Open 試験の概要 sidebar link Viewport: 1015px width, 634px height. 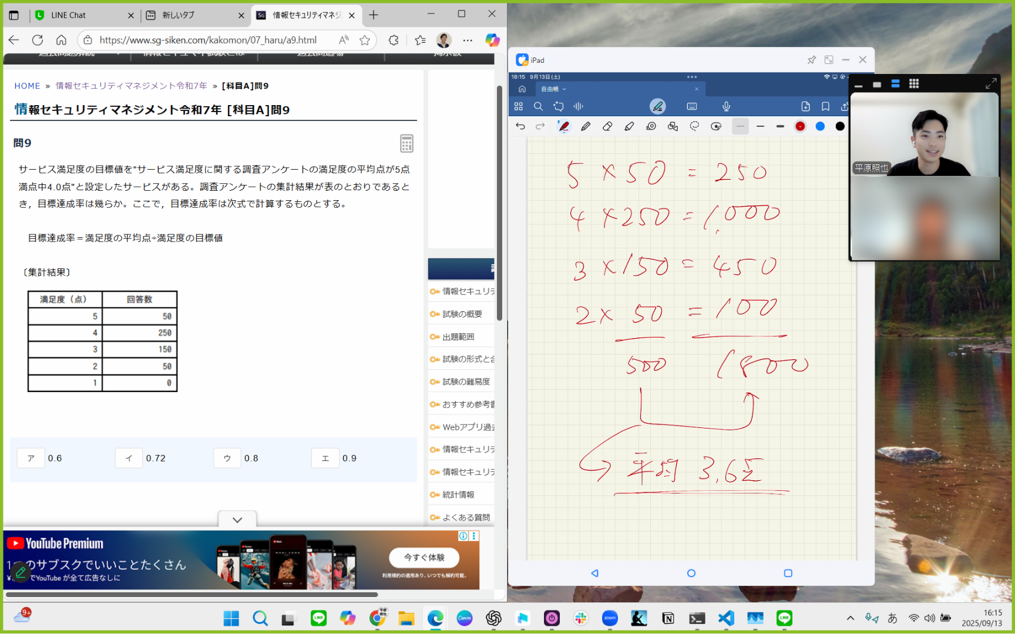(462, 314)
